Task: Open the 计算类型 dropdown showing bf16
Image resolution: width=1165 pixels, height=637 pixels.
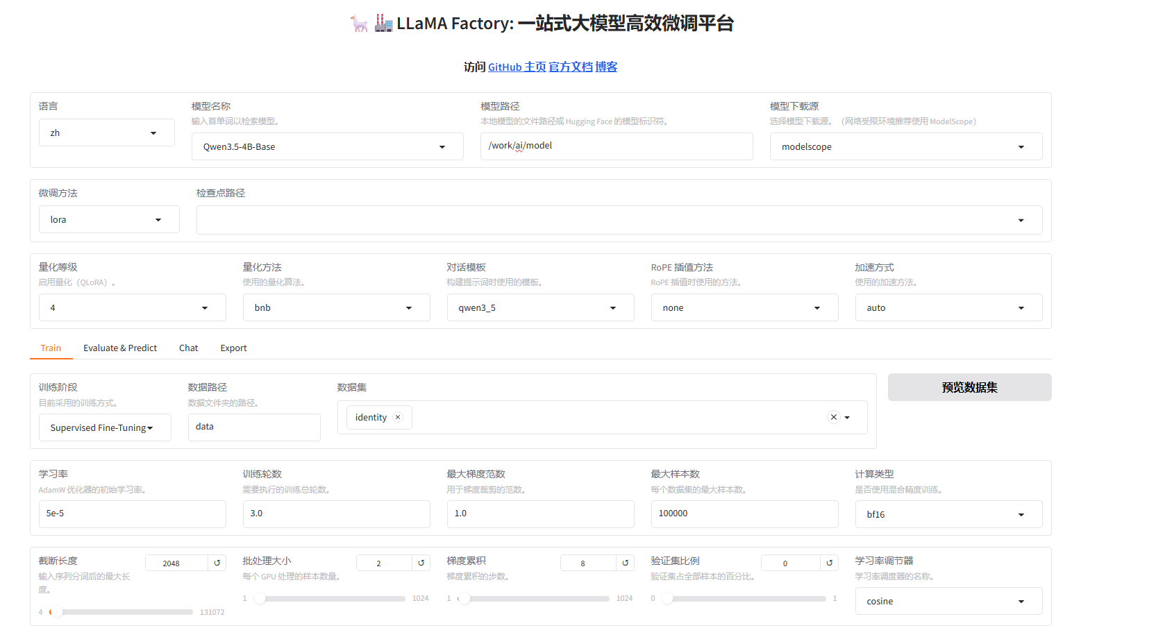Action: pyautogui.click(x=949, y=514)
